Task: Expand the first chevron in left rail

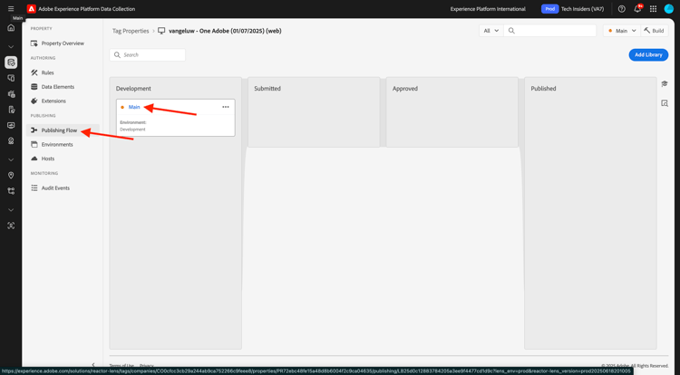Action: coord(11,47)
